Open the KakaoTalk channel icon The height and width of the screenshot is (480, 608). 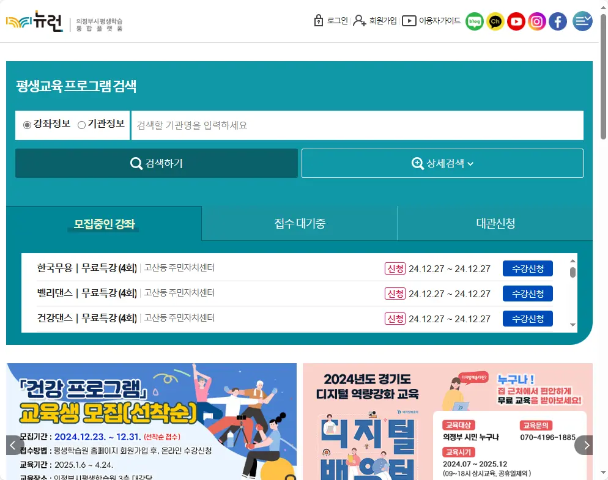[x=495, y=21]
